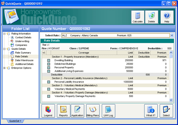
Task: Click the Deductible column header
Action: click(x=142, y=53)
